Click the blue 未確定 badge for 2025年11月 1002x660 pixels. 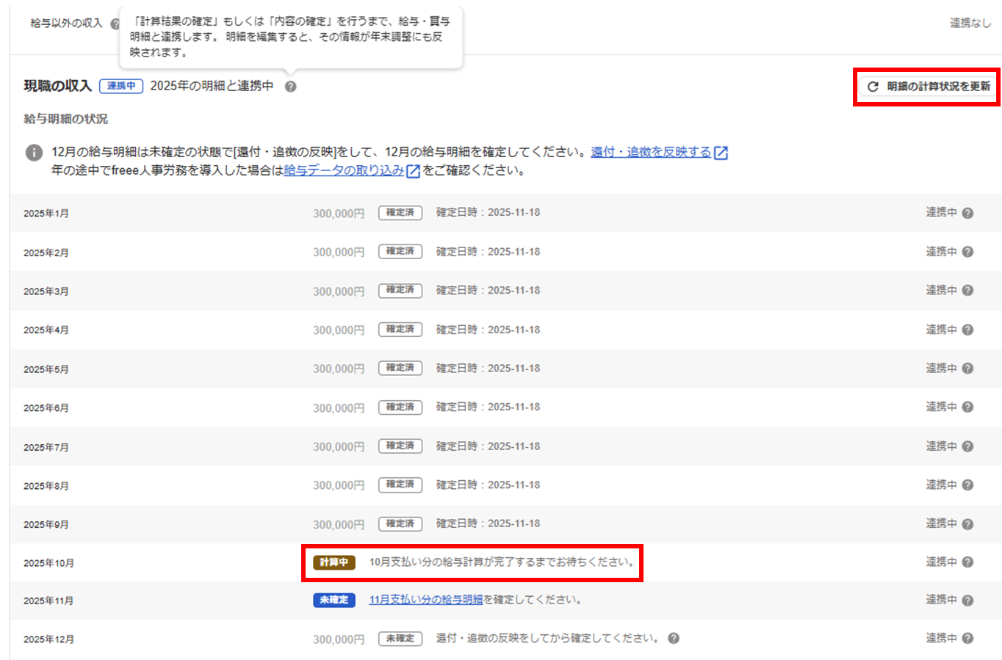point(334,600)
